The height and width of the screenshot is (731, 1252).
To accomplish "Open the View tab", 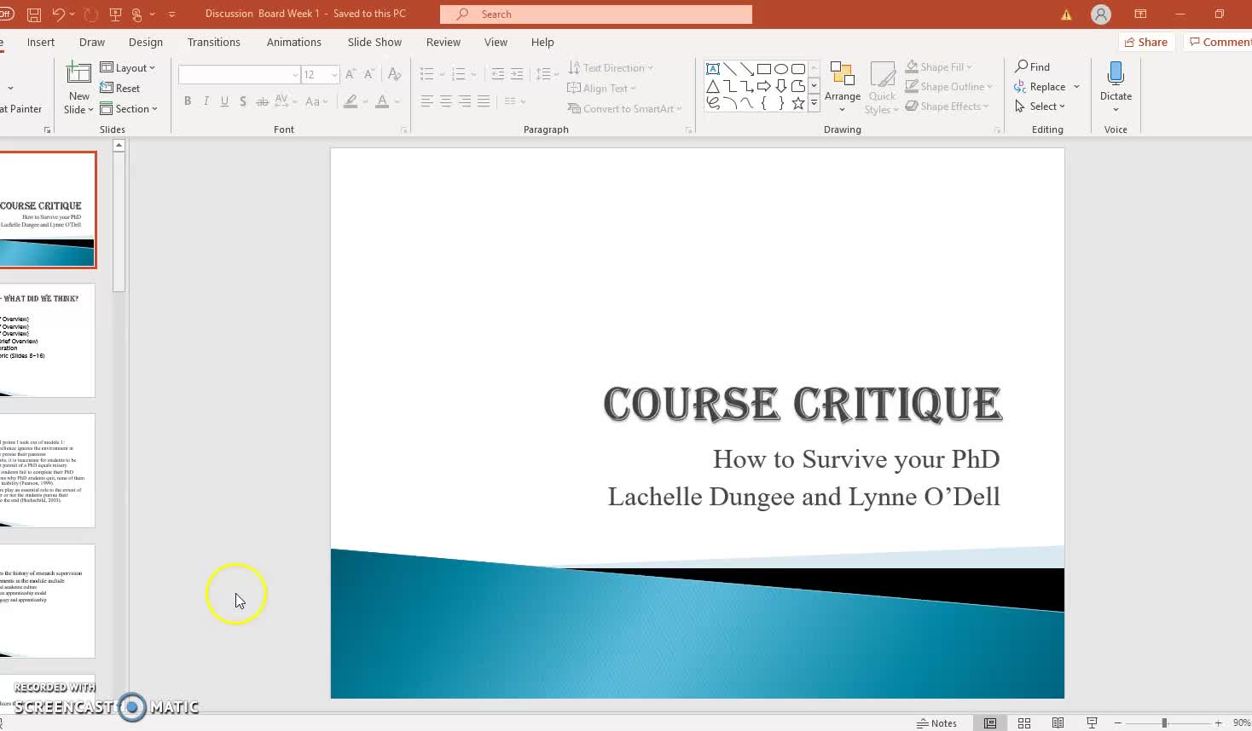I will point(496,42).
